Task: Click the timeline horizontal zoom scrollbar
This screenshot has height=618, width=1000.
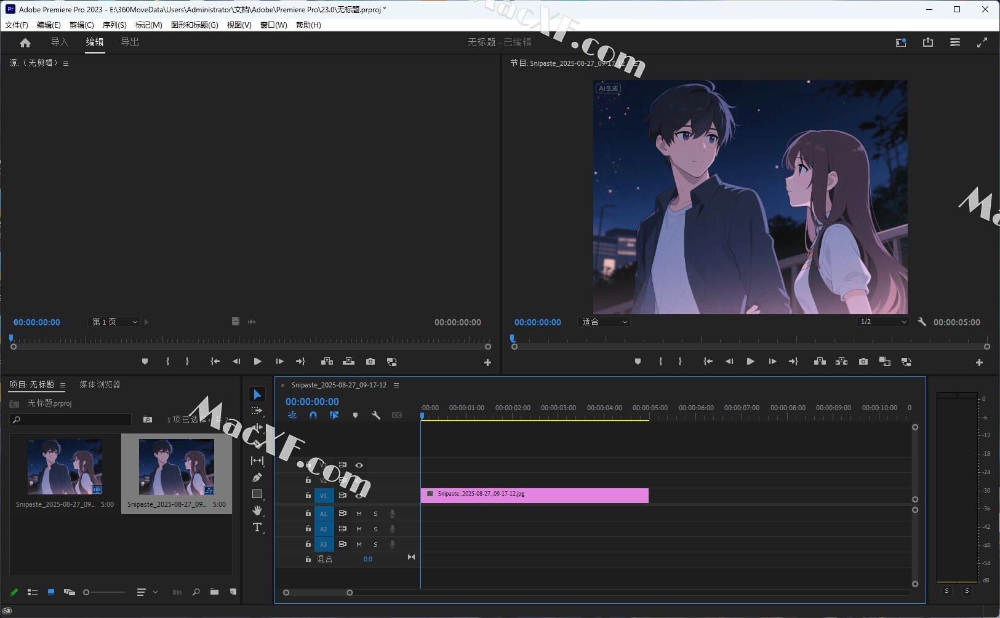Action: [318, 593]
